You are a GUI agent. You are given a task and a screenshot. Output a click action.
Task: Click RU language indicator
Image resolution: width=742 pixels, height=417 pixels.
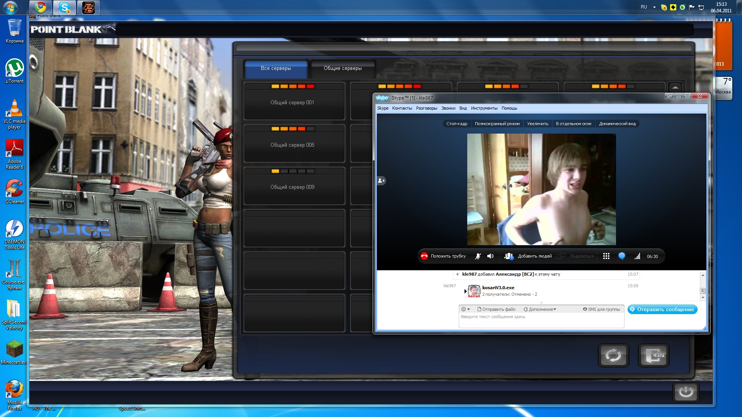click(x=644, y=7)
